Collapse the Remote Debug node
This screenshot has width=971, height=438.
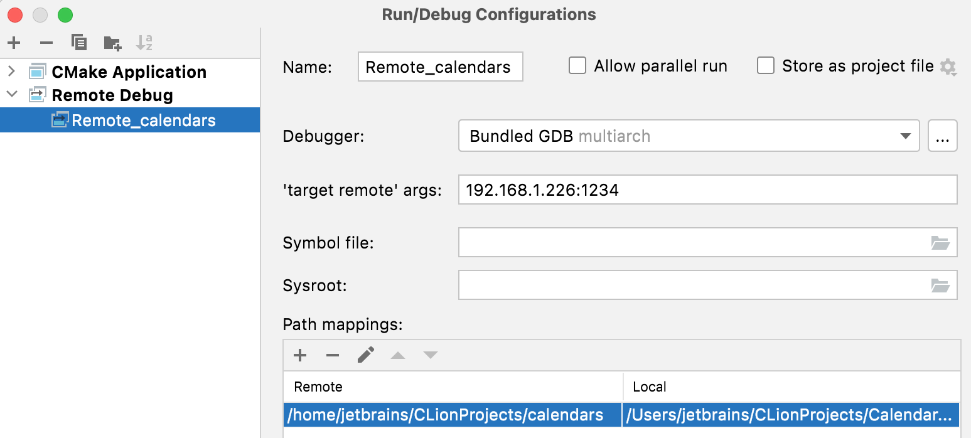pos(11,95)
